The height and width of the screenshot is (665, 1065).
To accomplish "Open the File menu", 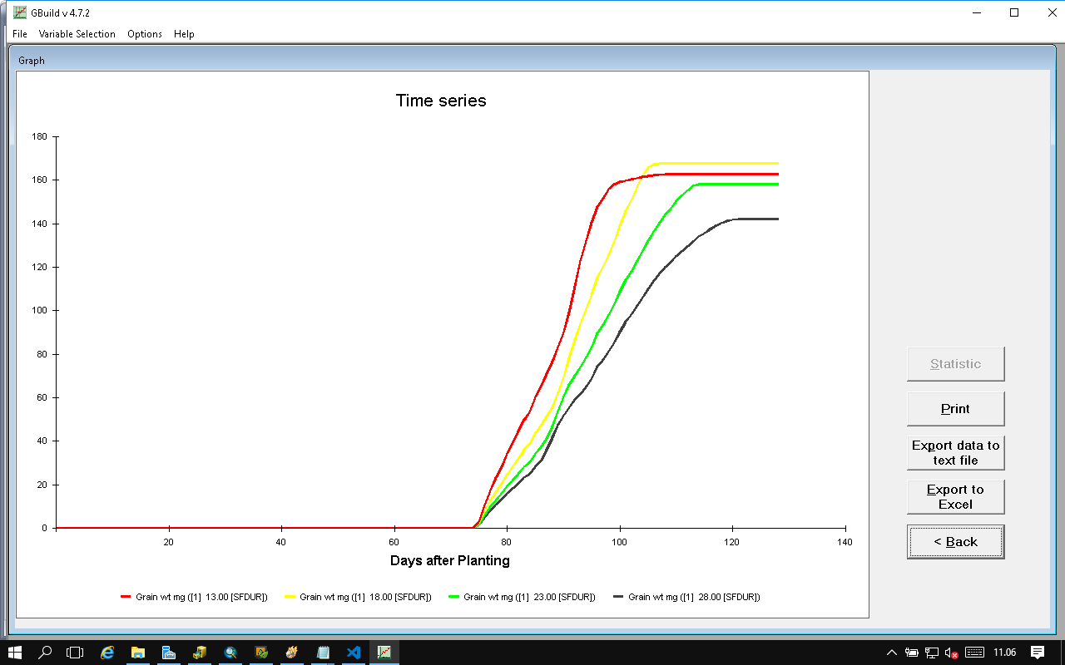I will tap(20, 34).
